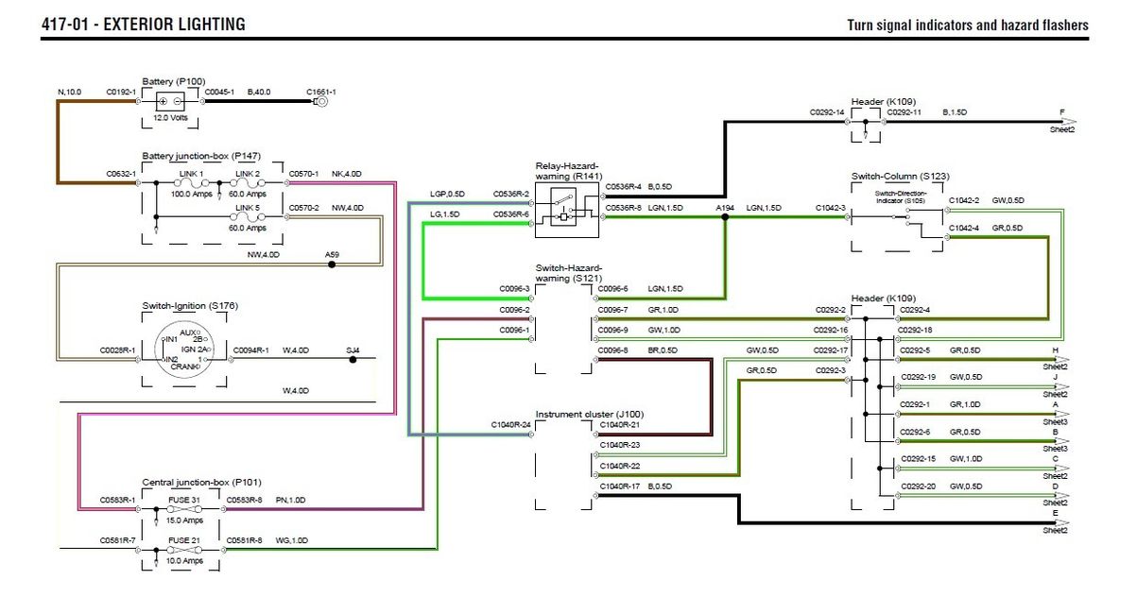Click the 417-01 - EXTERIOR LIGHTING heading
1137x614 pixels.
coord(144,25)
